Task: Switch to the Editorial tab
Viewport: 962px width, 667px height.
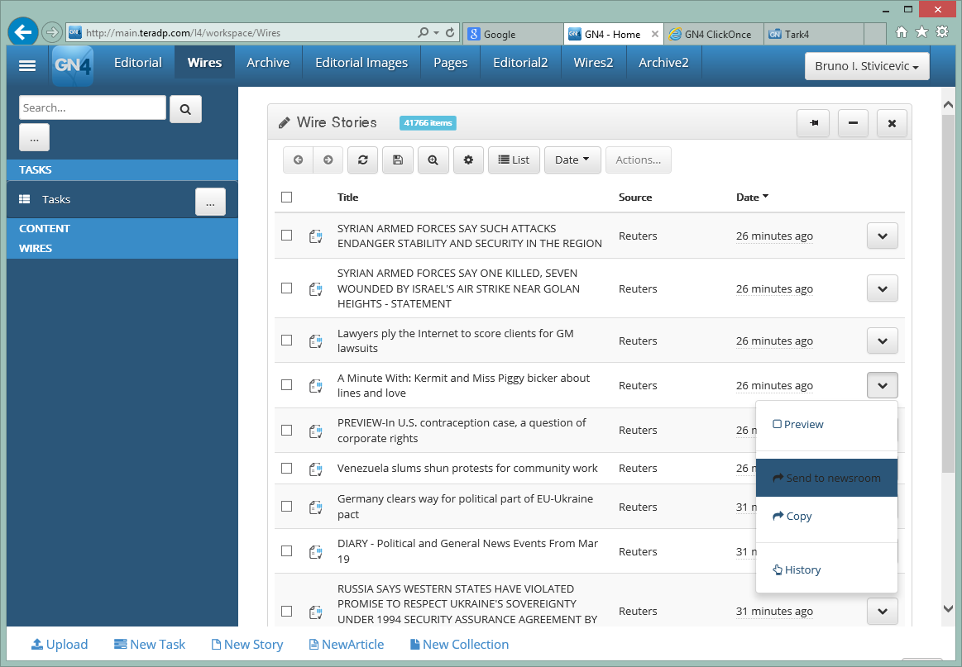Action: click(x=138, y=63)
